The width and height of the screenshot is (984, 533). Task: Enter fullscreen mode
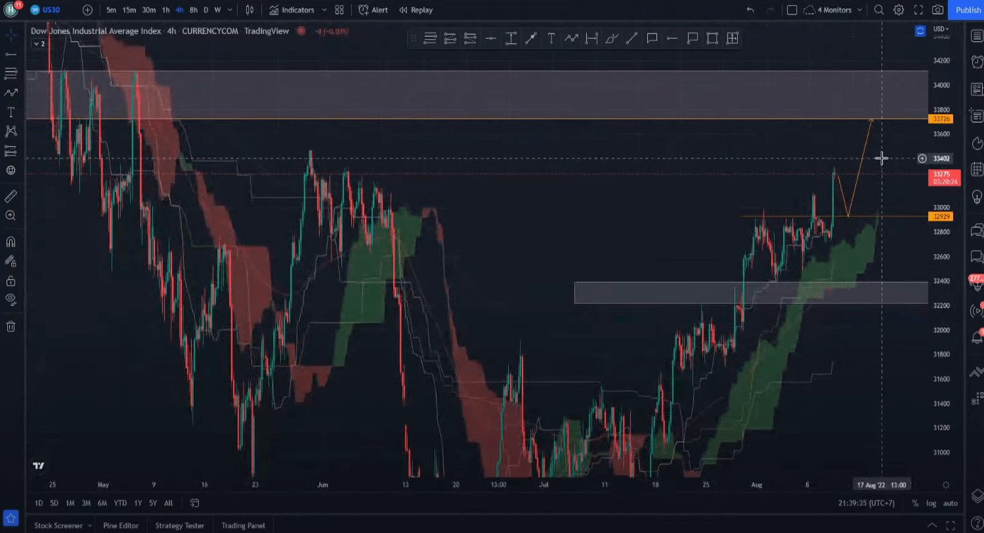pos(918,10)
